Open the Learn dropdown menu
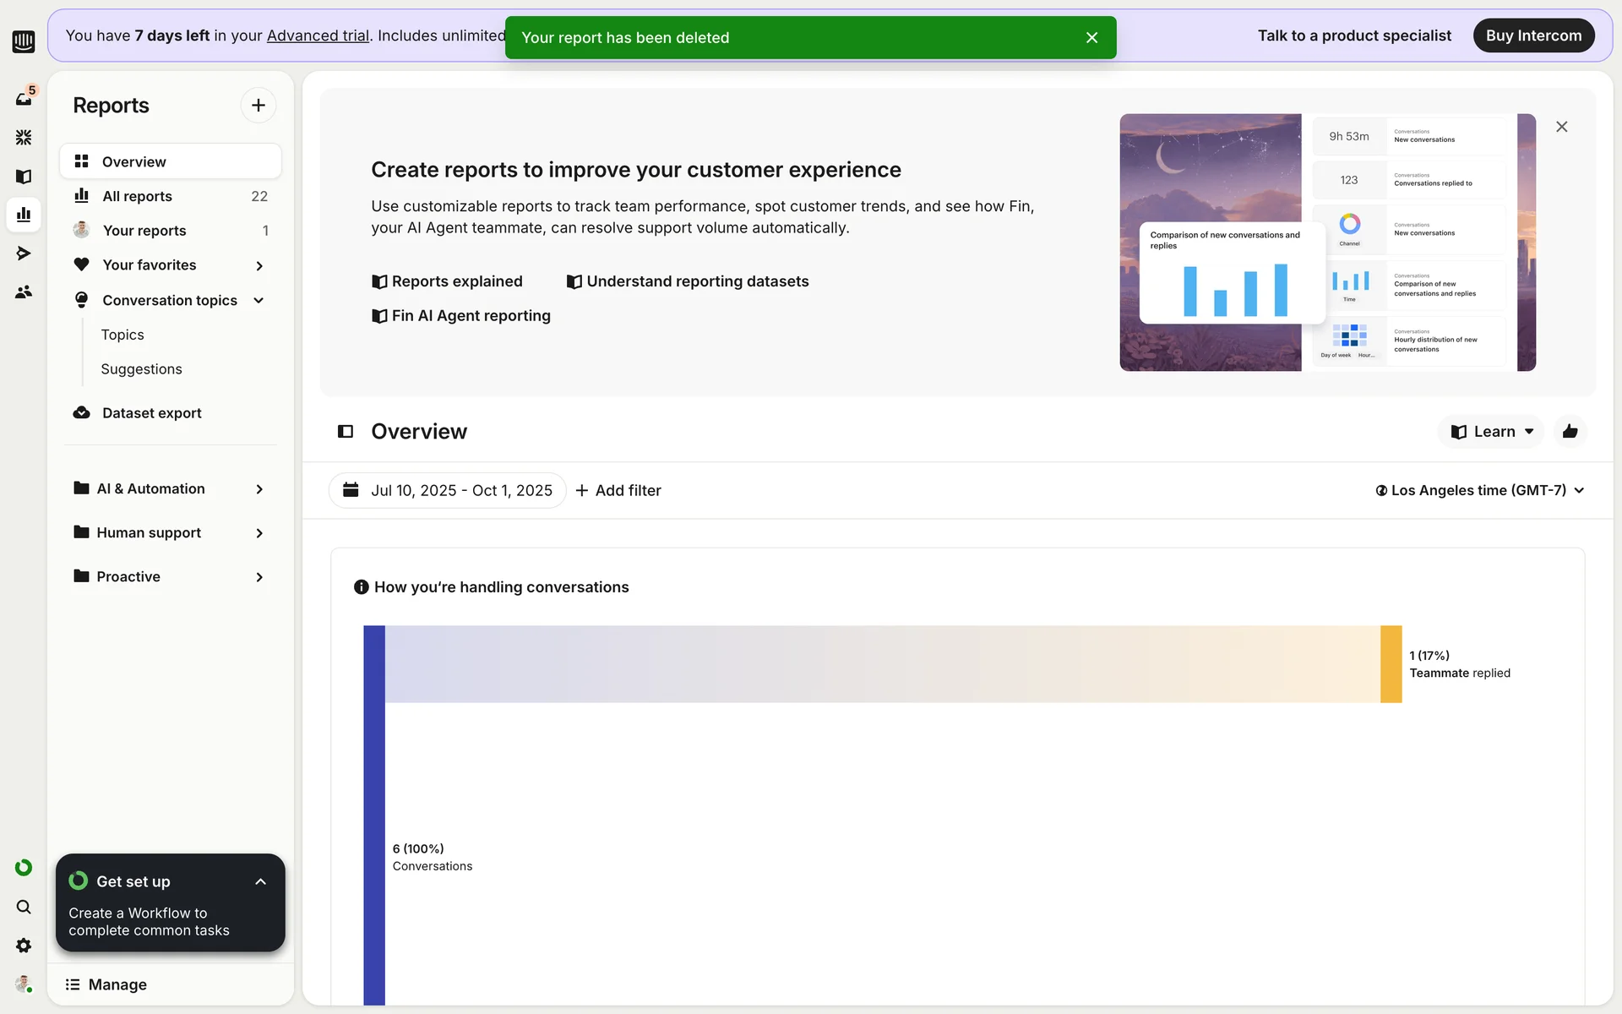1622x1014 pixels. [x=1491, y=432]
